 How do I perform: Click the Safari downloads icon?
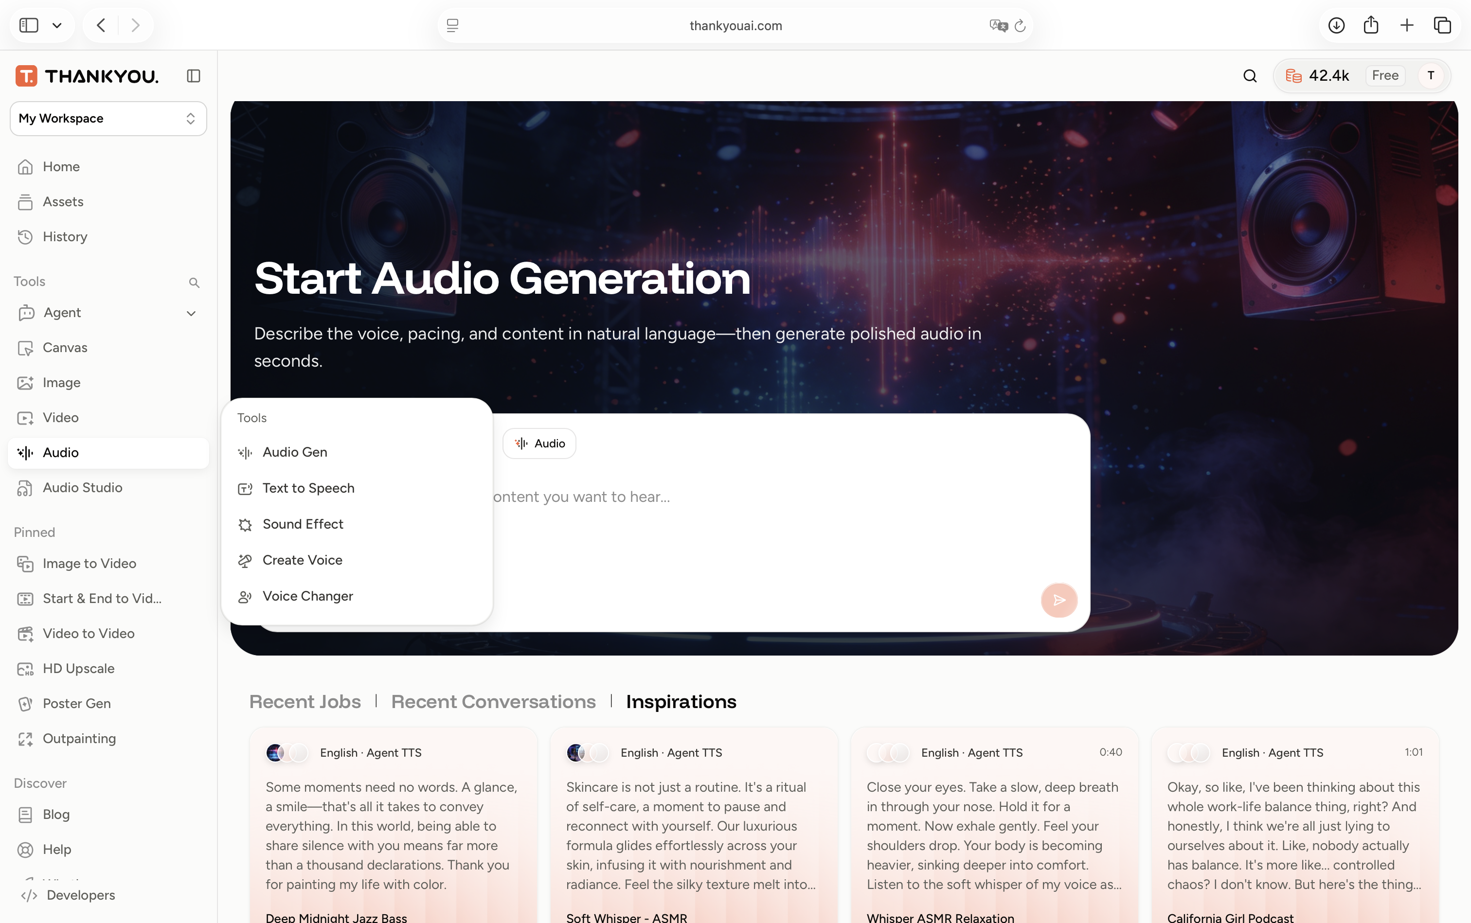1336,25
